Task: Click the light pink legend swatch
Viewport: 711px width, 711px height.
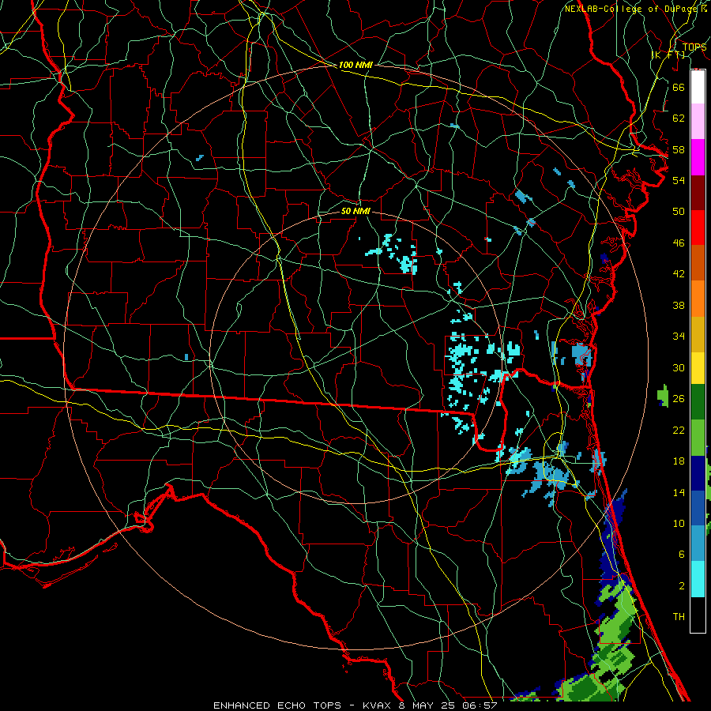Action: 698,122
